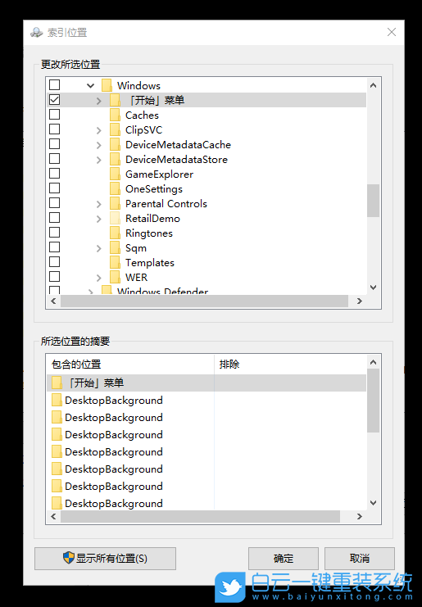The height and width of the screenshot is (607, 422).
Task: Check the DeviceMetadataCache checkbox
Action: 55,143
